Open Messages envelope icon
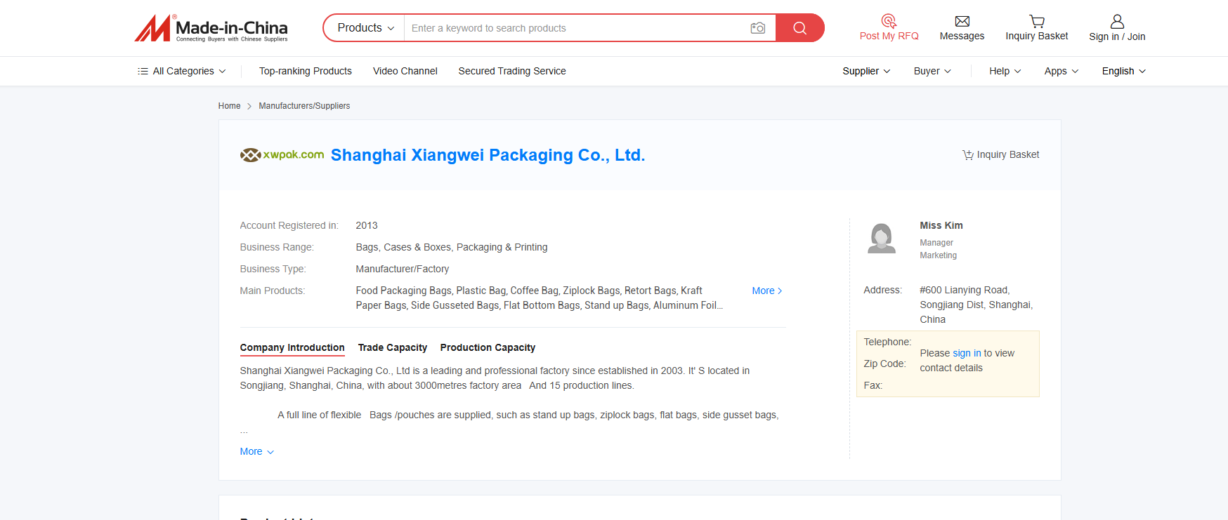 click(962, 21)
